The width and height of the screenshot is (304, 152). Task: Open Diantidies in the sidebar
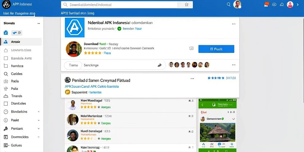[18, 104]
